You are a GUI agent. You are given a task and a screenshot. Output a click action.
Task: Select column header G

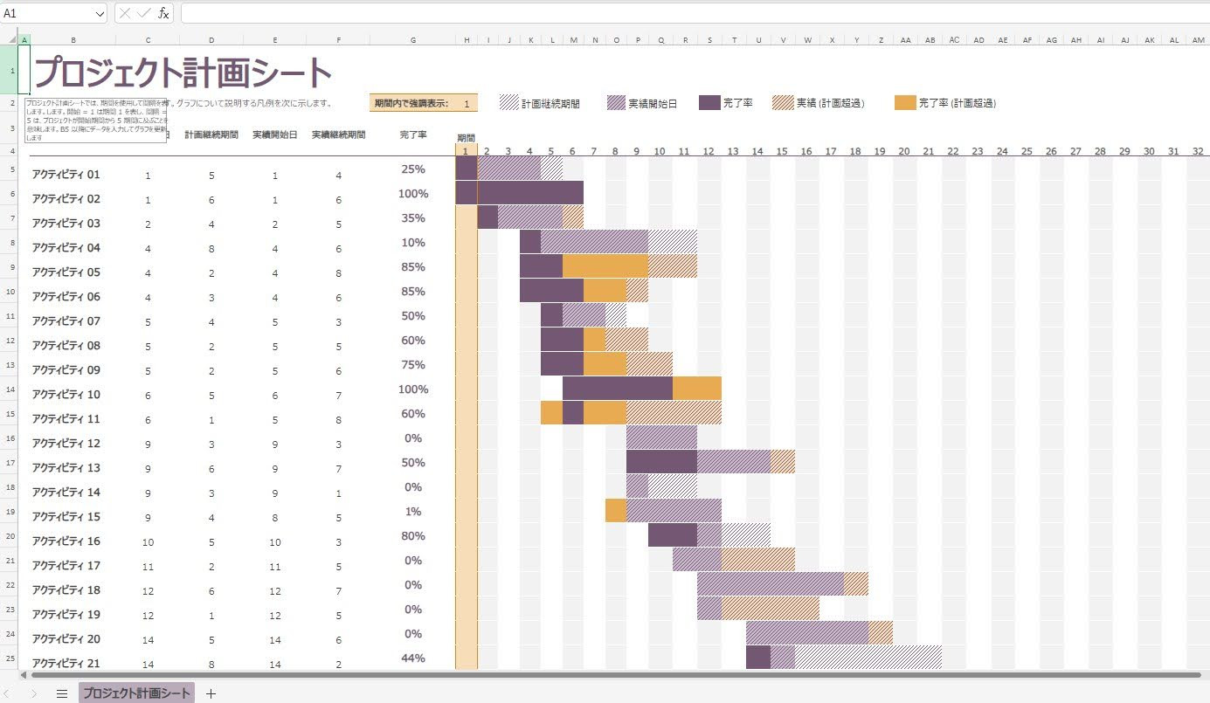[413, 39]
